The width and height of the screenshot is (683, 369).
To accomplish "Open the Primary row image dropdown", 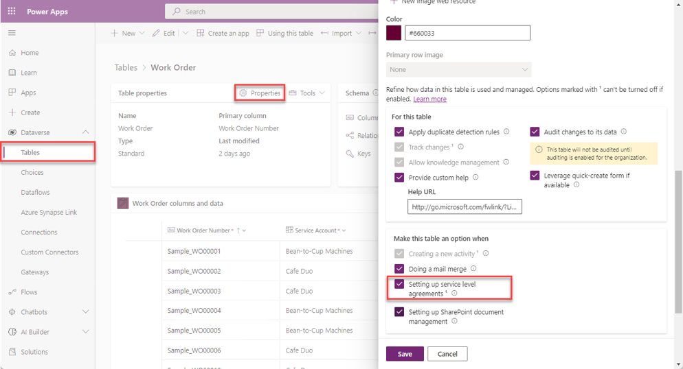I will click(459, 69).
